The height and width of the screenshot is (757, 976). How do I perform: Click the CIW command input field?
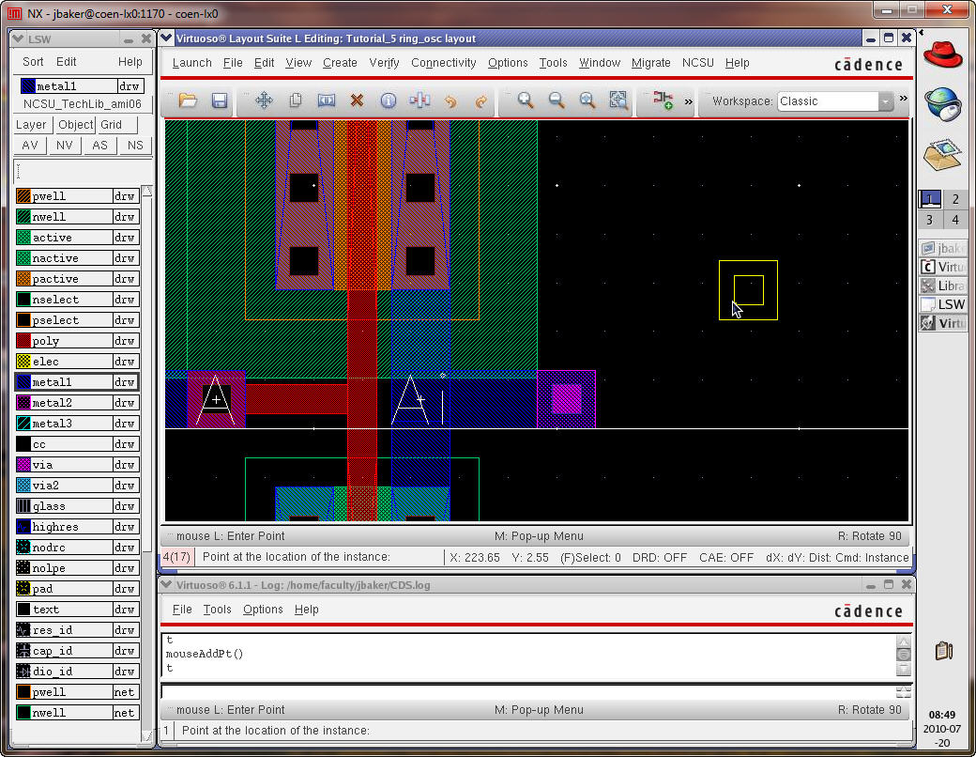[526, 691]
